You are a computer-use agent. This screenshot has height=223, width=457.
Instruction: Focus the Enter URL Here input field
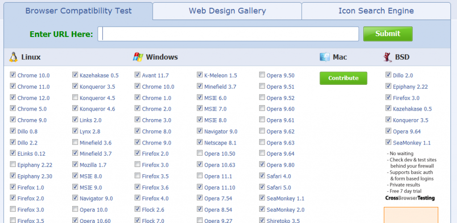(228, 34)
